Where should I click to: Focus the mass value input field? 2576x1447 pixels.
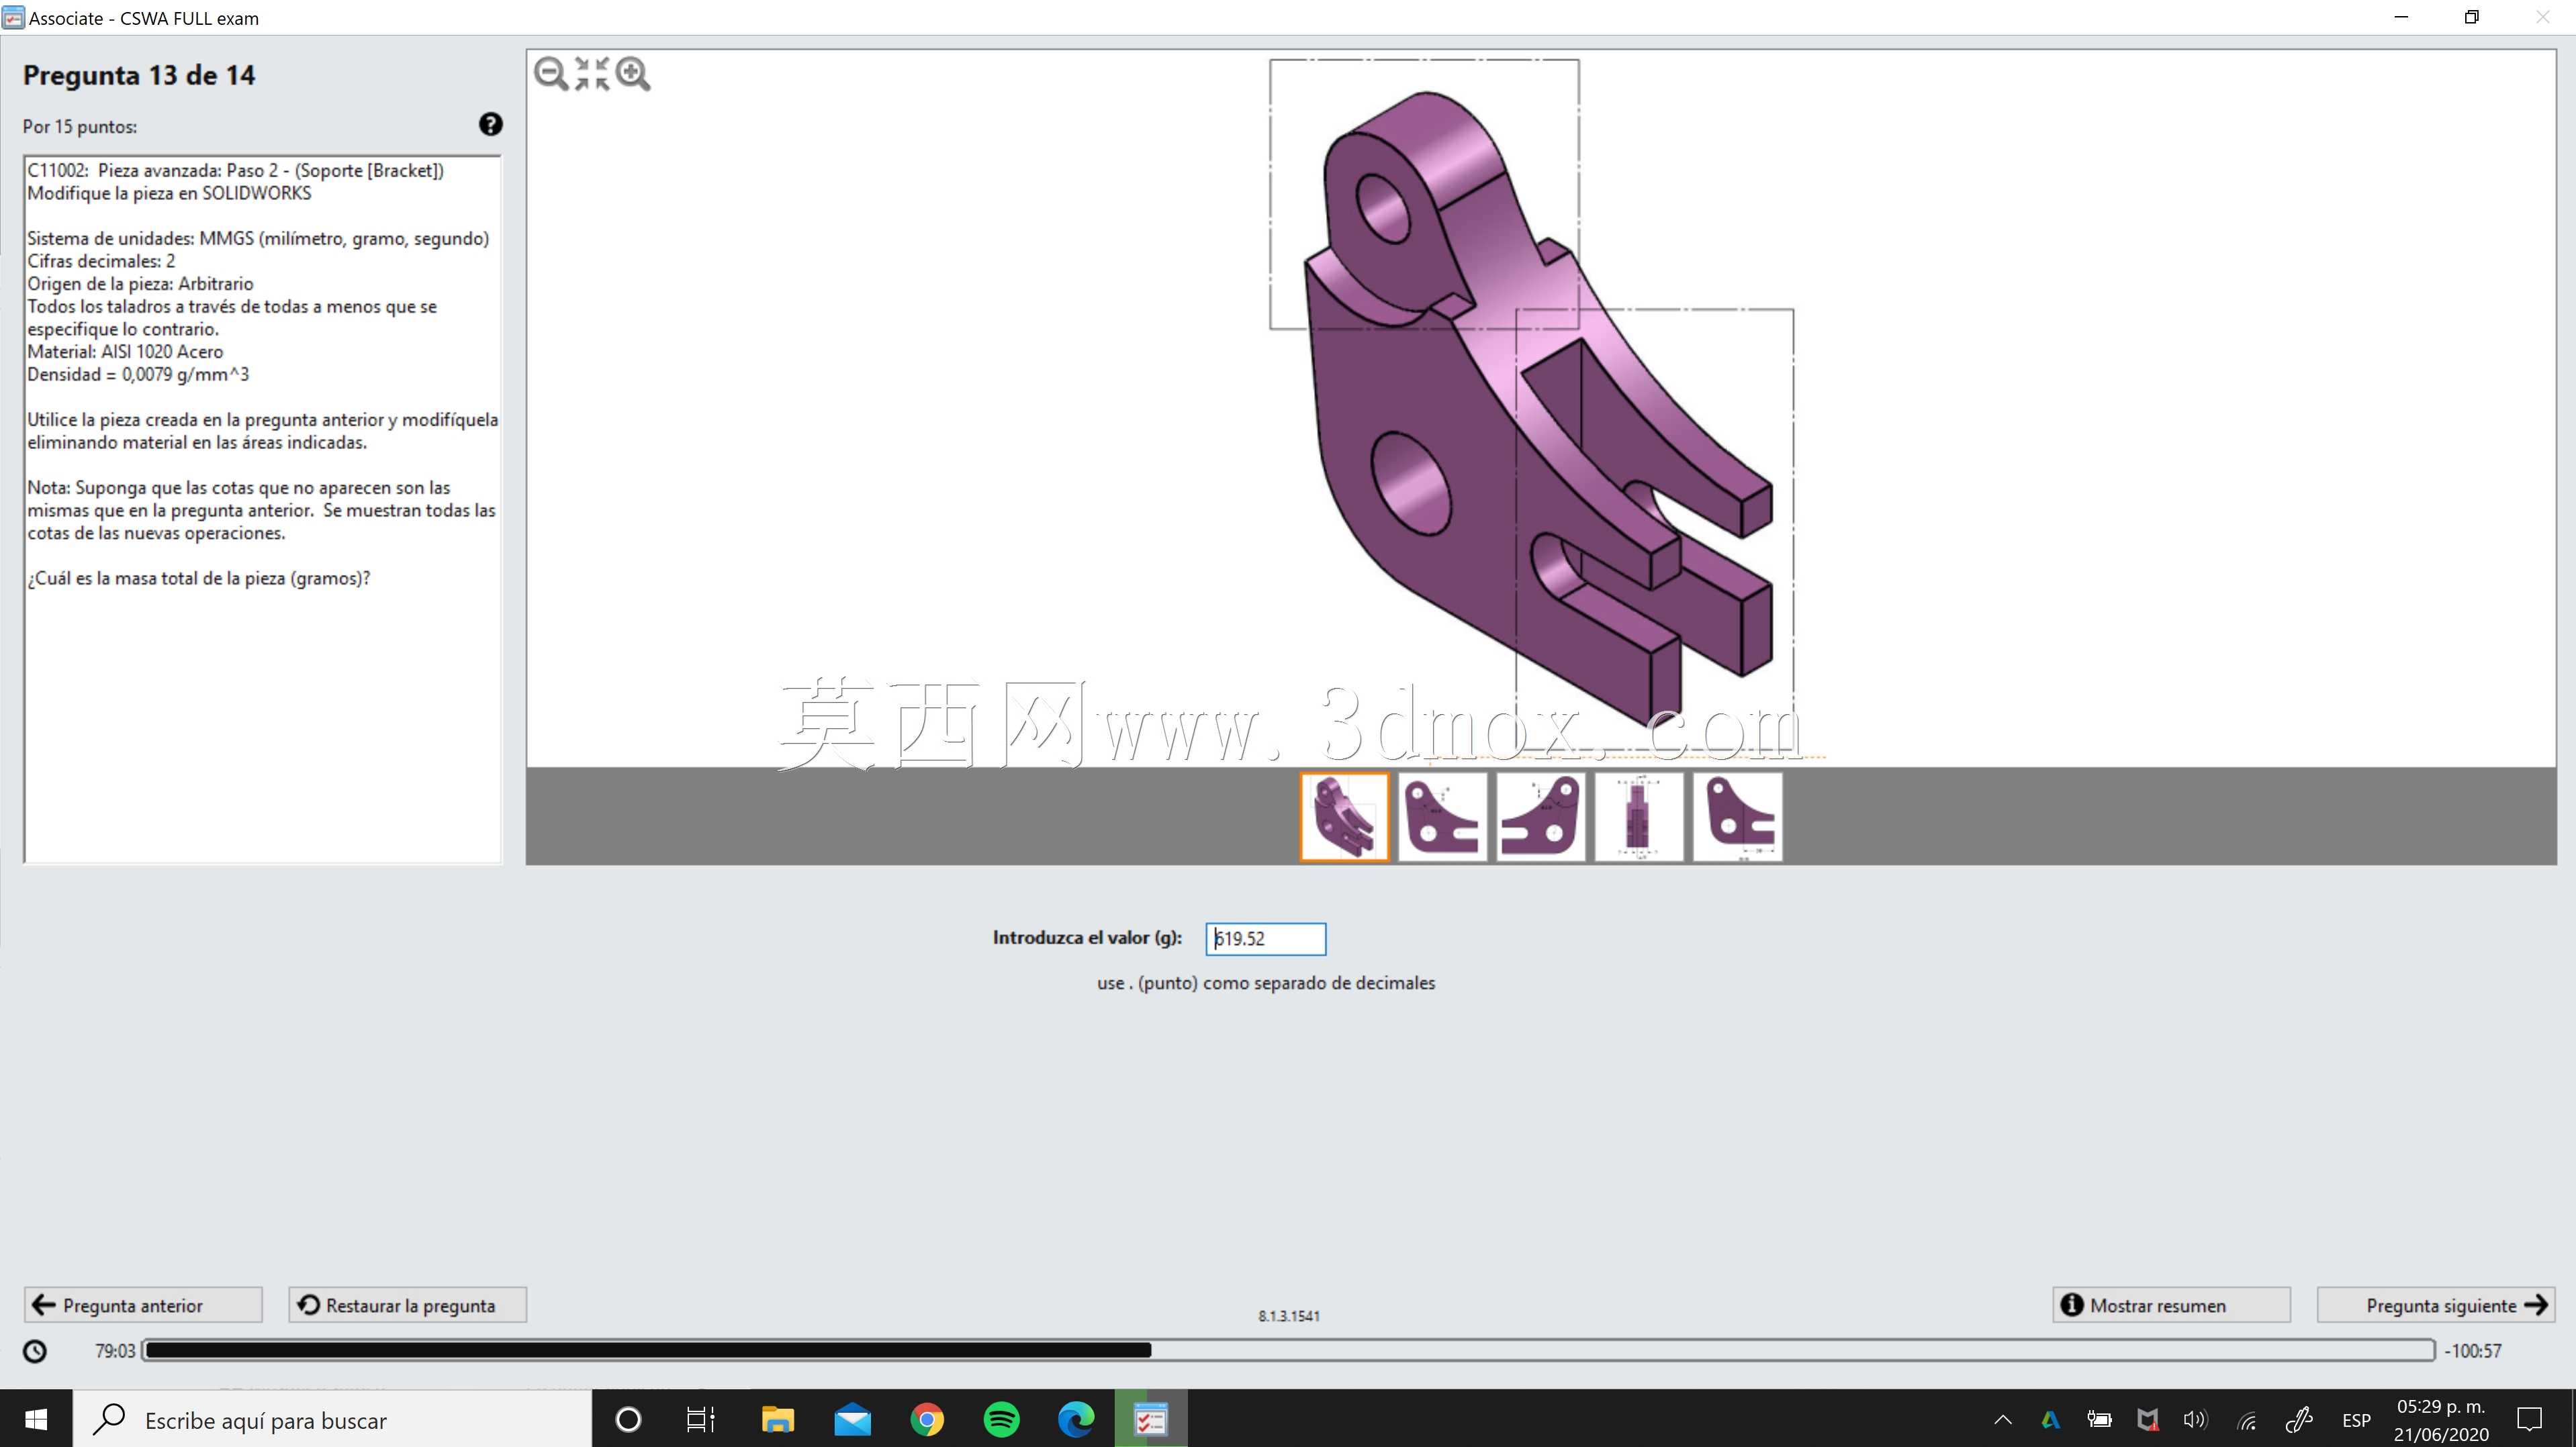[1265, 938]
